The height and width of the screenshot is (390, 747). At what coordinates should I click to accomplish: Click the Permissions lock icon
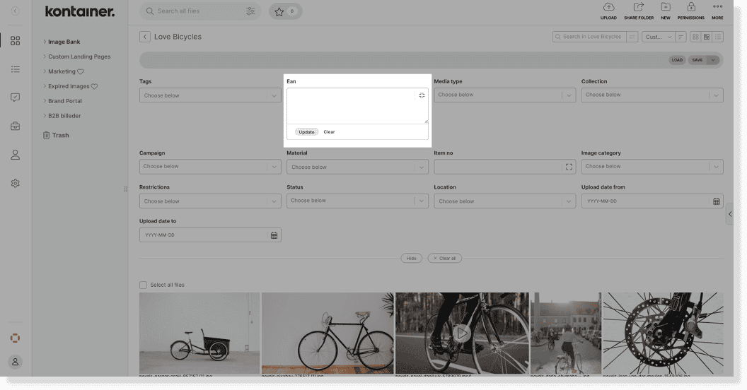coord(690,8)
